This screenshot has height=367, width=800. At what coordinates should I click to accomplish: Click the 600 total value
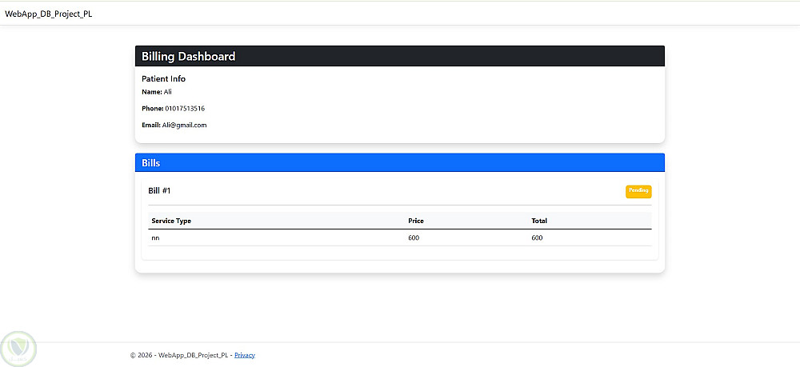[538, 238]
